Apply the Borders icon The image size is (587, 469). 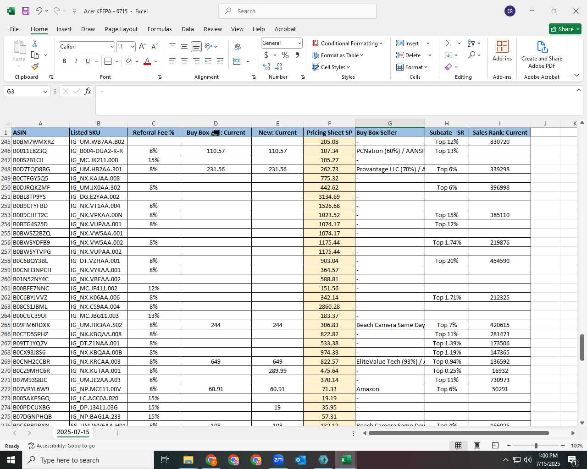(108, 61)
